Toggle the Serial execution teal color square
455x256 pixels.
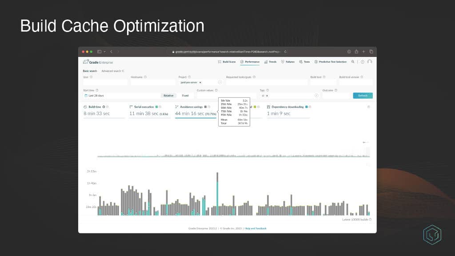157,107
